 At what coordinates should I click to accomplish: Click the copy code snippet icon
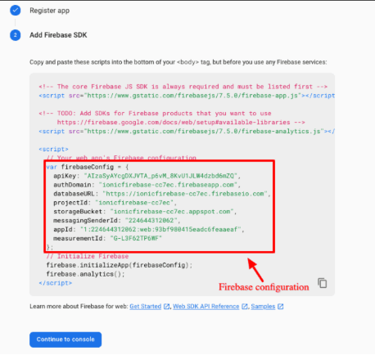pos(323,283)
